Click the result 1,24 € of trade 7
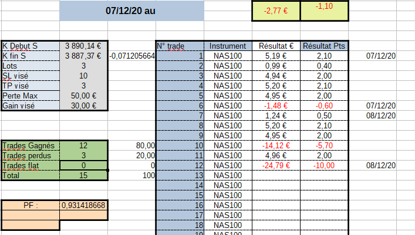The image size is (415, 235). click(276, 116)
